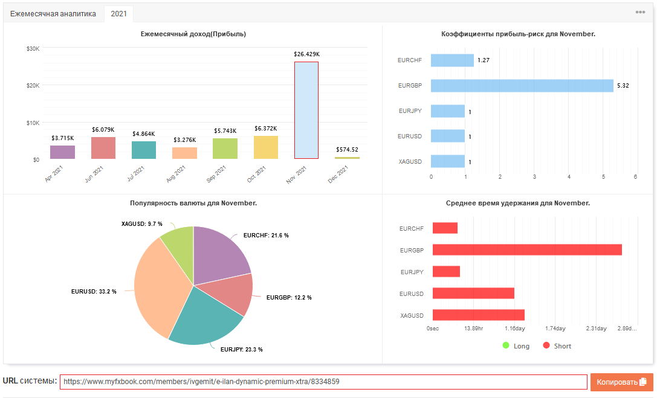Click the Среднее время удержания chart title
This screenshot has width=657, height=398.
(x=518, y=203)
